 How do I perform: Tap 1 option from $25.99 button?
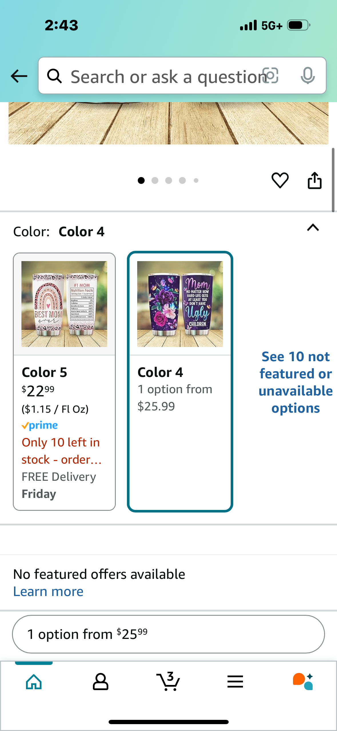(168, 634)
